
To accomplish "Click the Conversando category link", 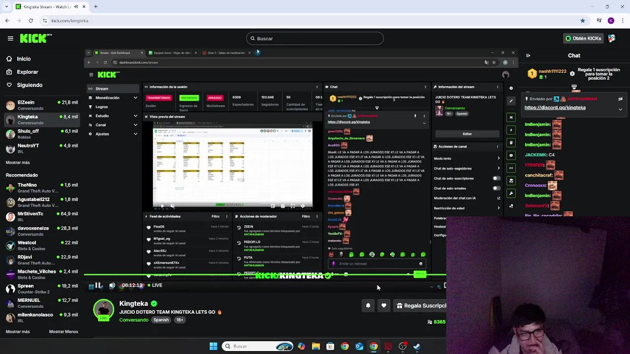I will click(133, 320).
